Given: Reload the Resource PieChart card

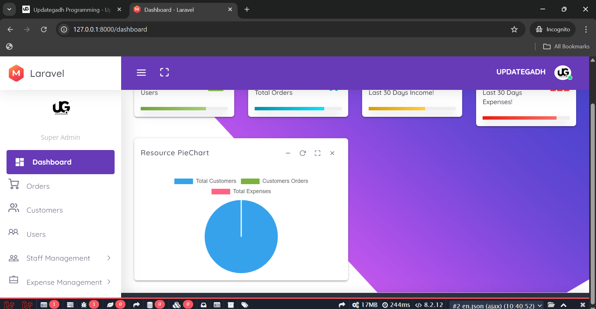Looking at the screenshot, I should [303, 153].
